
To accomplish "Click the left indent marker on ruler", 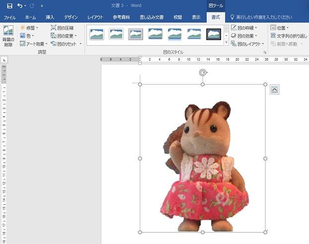I will tap(140, 63).
